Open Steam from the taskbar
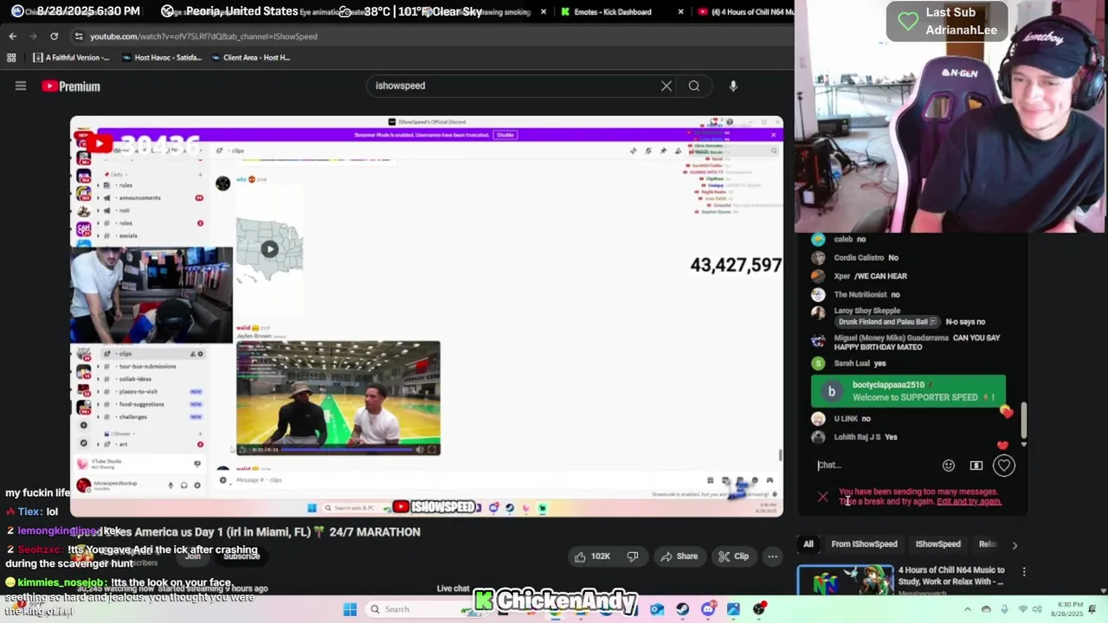Image resolution: width=1108 pixels, height=623 pixels. click(x=683, y=609)
